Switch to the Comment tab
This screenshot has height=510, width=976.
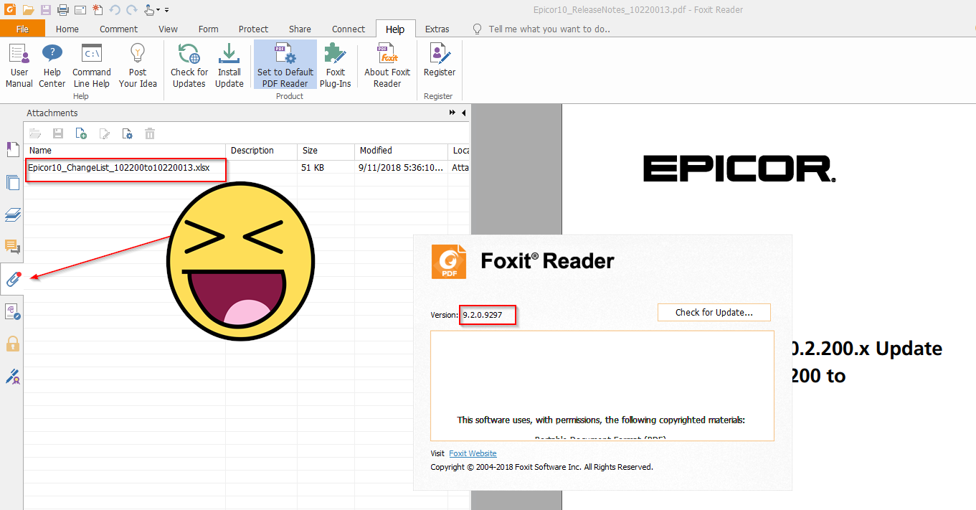point(119,29)
